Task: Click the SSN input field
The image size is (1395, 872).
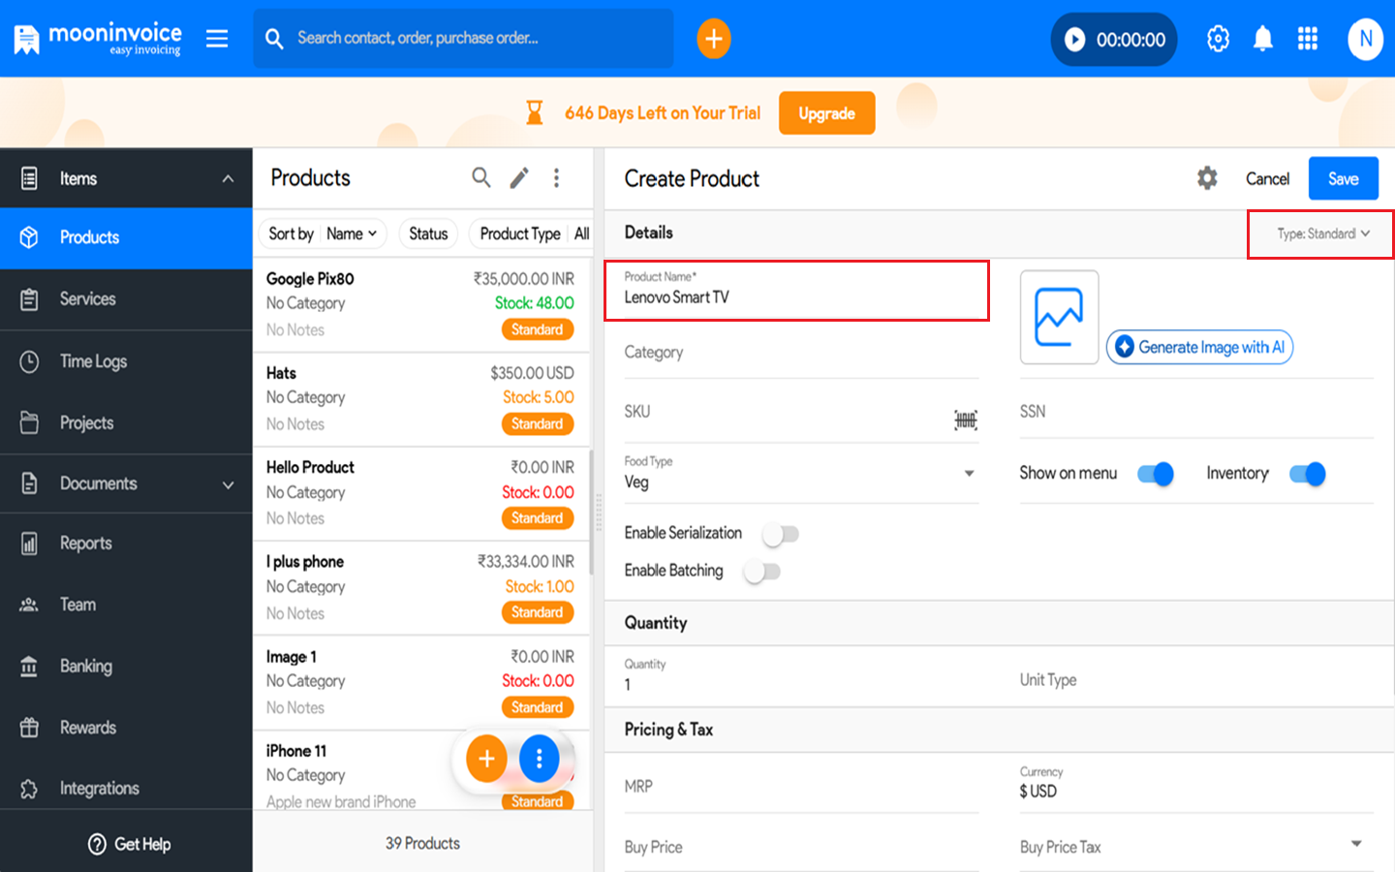Action: 1196,413
